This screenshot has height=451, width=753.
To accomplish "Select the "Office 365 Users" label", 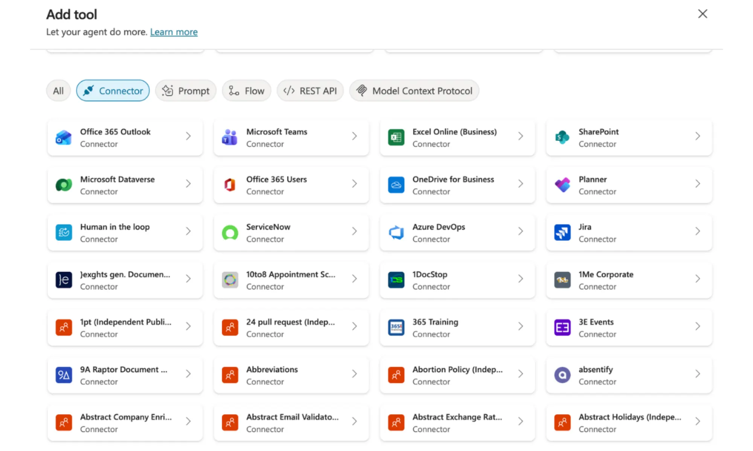I will pos(277,179).
